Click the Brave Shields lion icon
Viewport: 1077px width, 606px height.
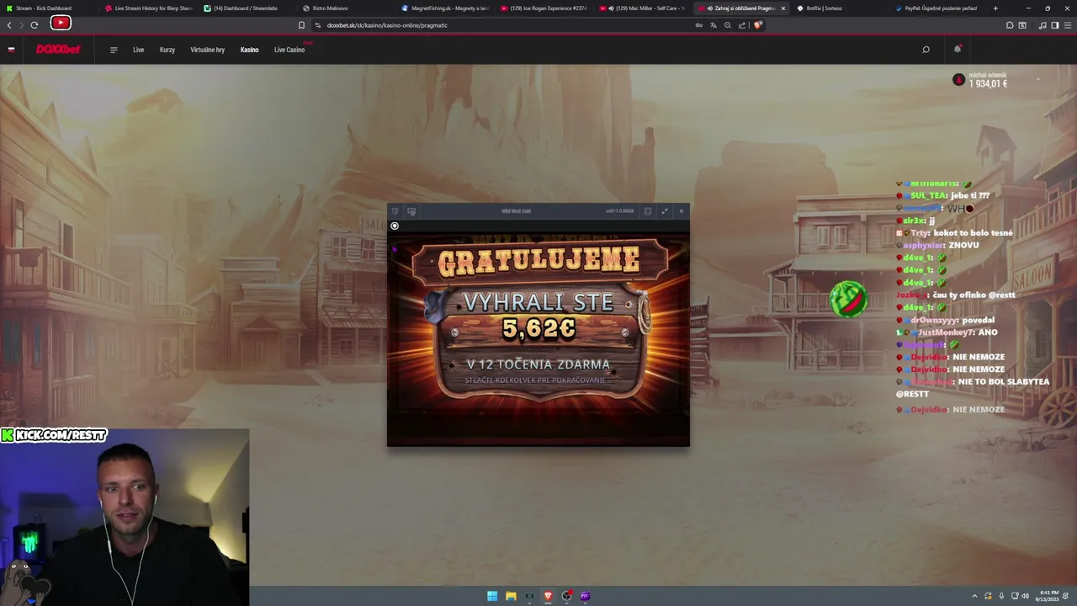coord(757,25)
